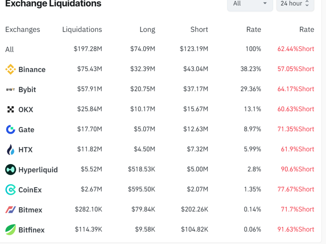The height and width of the screenshot is (244, 326).
Task: Select the Bybit exchange icon
Action: pos(10,90)
